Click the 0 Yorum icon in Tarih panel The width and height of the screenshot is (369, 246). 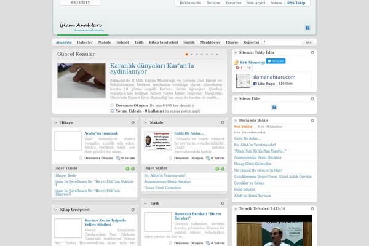(x=208, y=243)
